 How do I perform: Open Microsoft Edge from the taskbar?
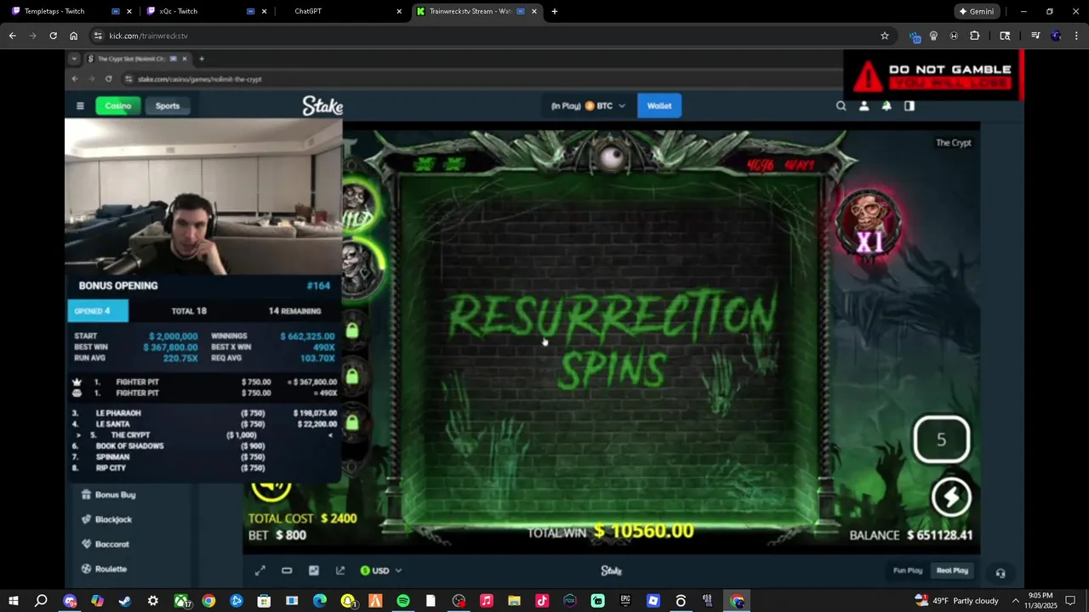[320, 601]
